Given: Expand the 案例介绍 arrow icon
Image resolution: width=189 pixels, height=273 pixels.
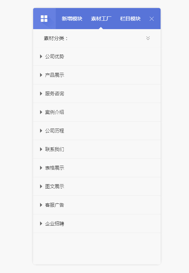Looking at the screenshot, I should 41,112.
